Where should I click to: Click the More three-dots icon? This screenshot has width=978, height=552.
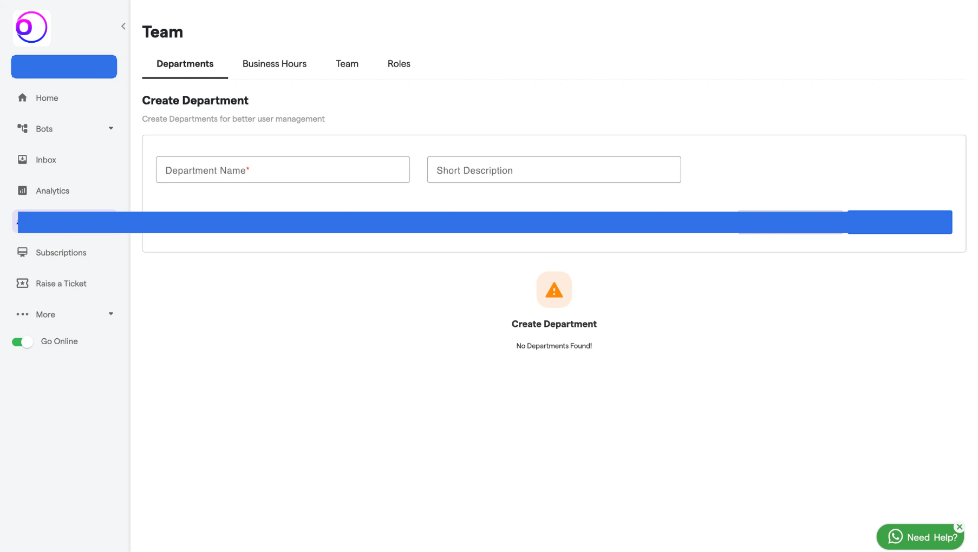22,314
